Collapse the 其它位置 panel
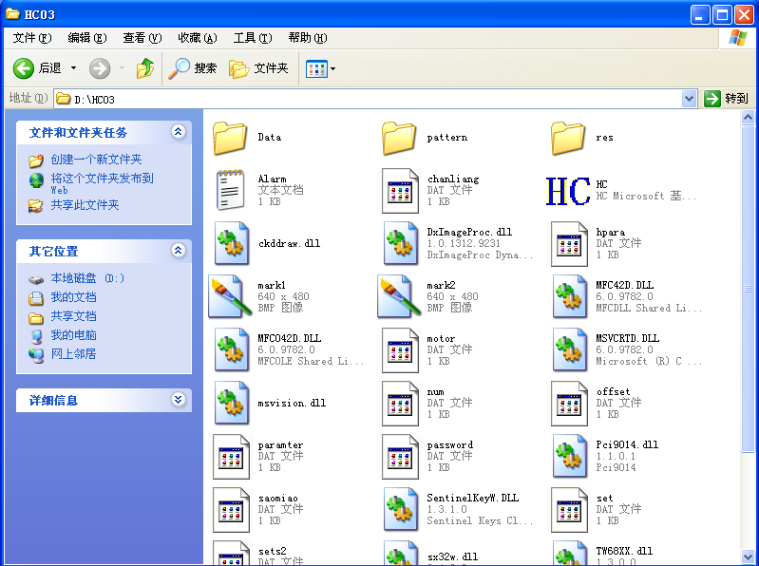This screenshot has width=759, height=566. click(178, 251)
